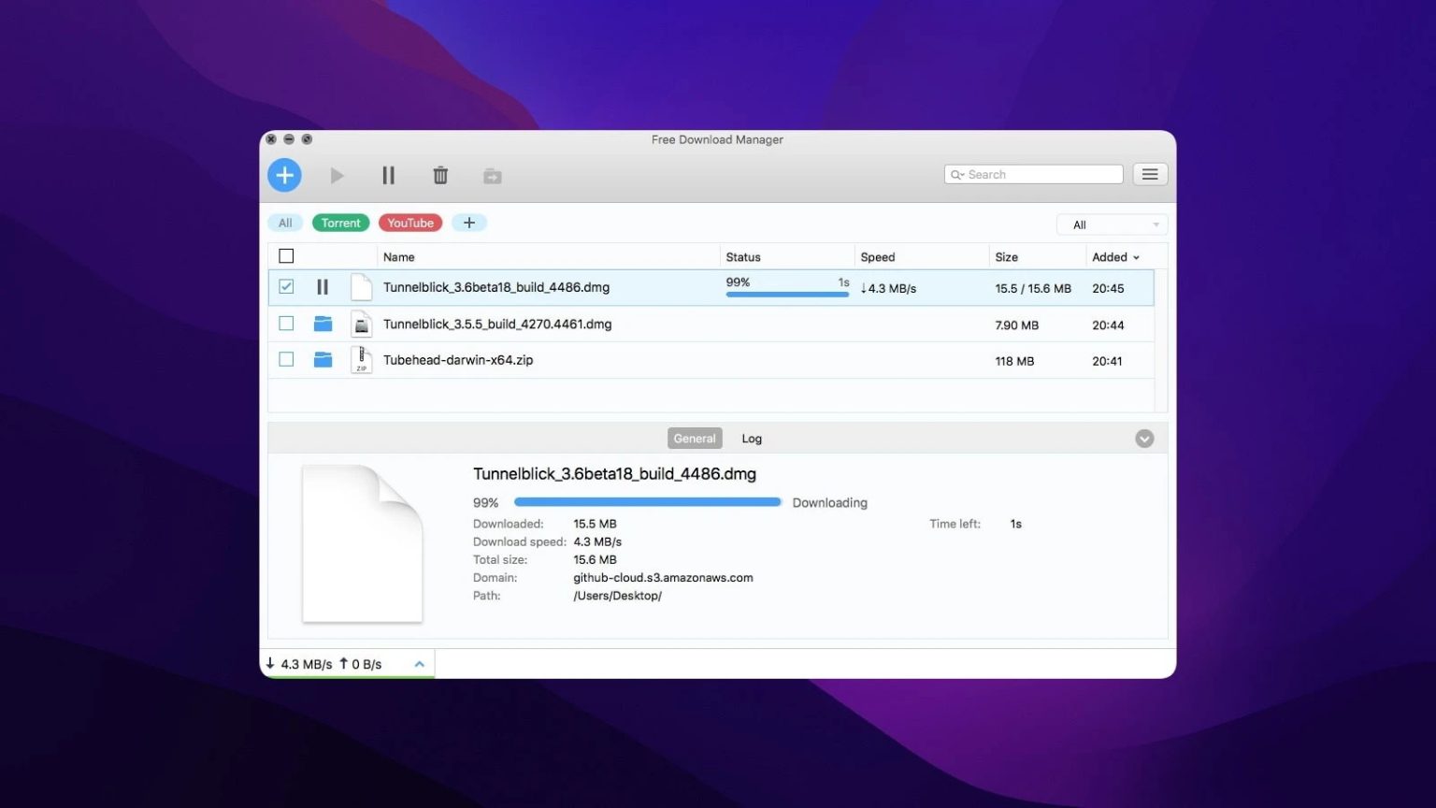Collapse the bottom speed panel chevron
Image resolution: width=1436 pixels, height=808 pixels.
pos(419,664)
